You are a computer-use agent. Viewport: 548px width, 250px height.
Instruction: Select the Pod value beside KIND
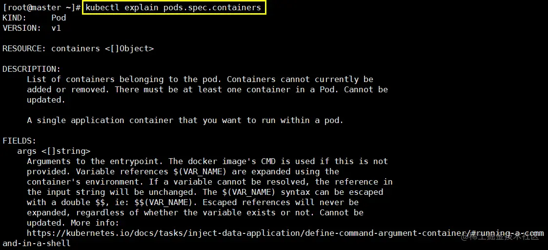[x=59, y=18]
